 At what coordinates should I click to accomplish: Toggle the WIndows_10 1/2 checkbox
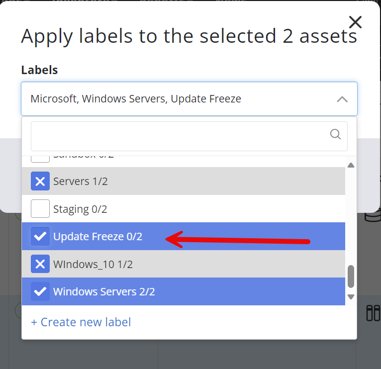[x=40, y=264]
